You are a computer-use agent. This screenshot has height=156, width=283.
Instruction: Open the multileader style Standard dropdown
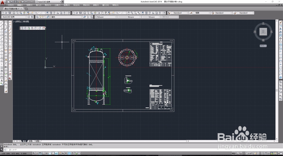tap(253, 13)
